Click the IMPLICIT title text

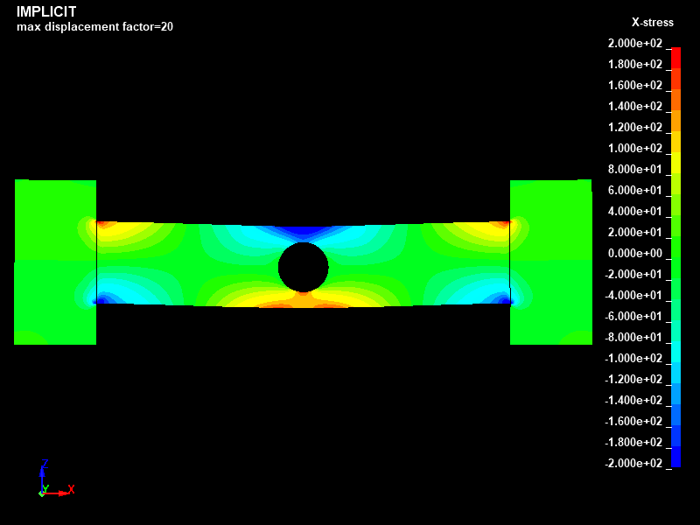pyautogui.click(x=46, y=12)
